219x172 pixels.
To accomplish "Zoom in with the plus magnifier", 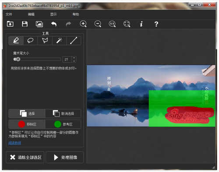I will [x=83, y=24].
